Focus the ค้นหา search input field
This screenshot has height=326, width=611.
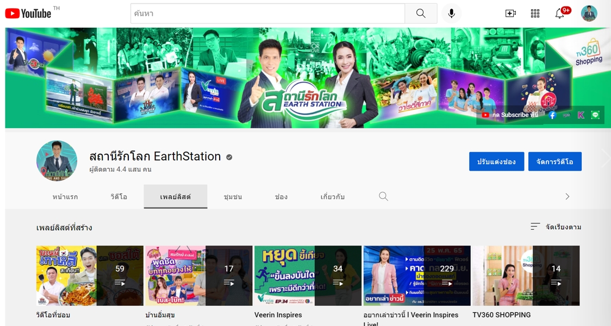(267, 14)
